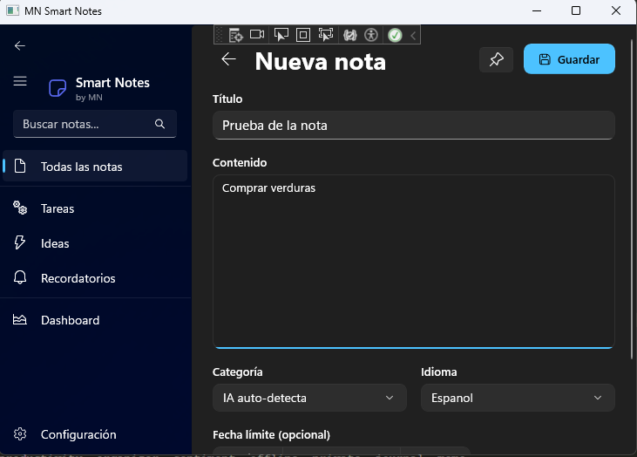Minimize the MN Smart Notes window

pyautogui.click(x=537, y=11)
